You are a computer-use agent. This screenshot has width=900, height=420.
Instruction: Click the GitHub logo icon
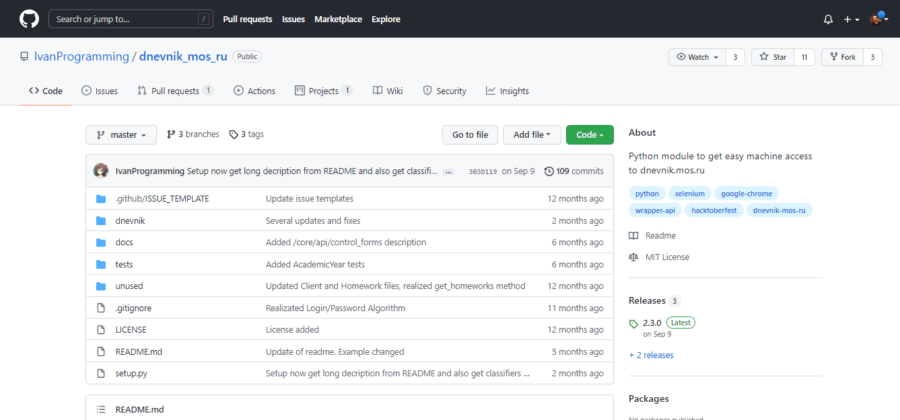tap(29, 19)
